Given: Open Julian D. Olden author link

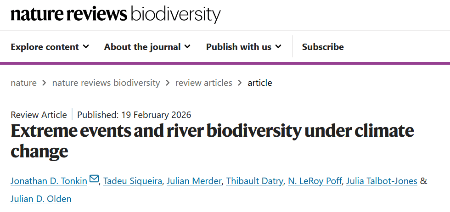Looking at the screenshot, I should tap(41, 199).
